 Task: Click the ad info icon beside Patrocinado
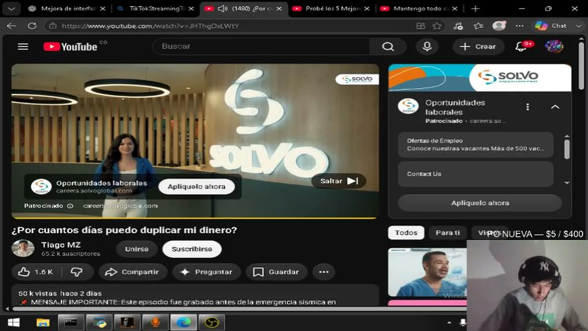(x=70, y=206)
